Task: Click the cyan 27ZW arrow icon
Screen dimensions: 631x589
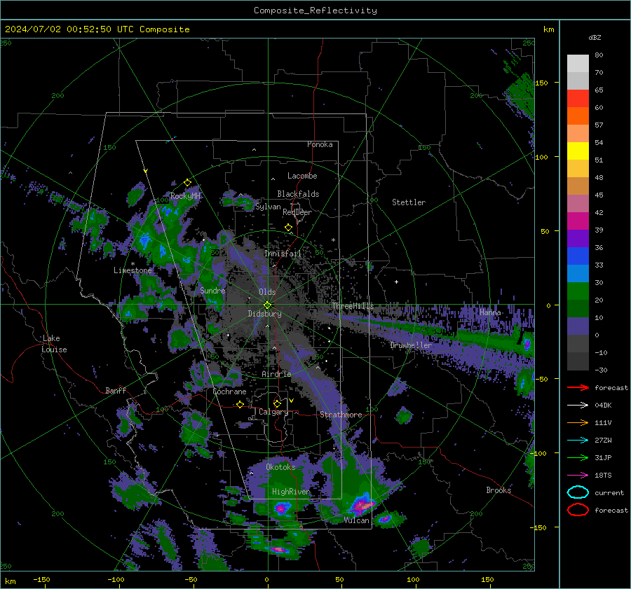Action: [x=578, y=441]
